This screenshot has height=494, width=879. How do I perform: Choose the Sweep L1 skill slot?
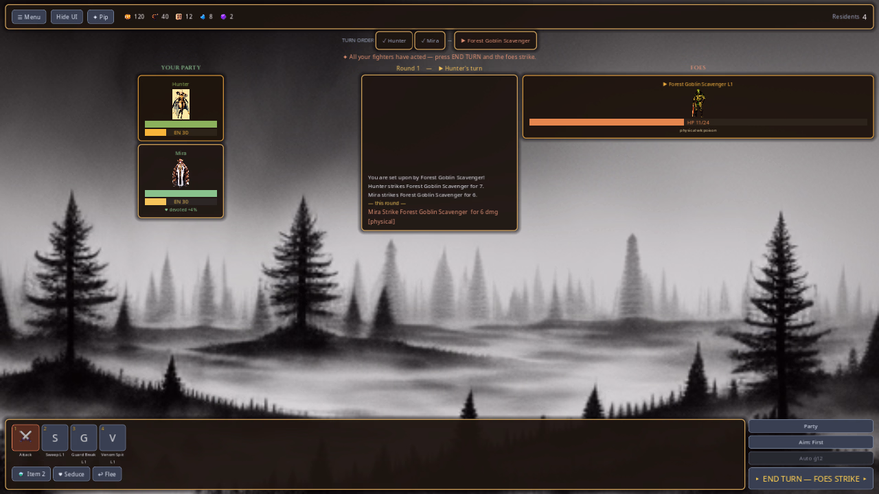coord(55,438)
